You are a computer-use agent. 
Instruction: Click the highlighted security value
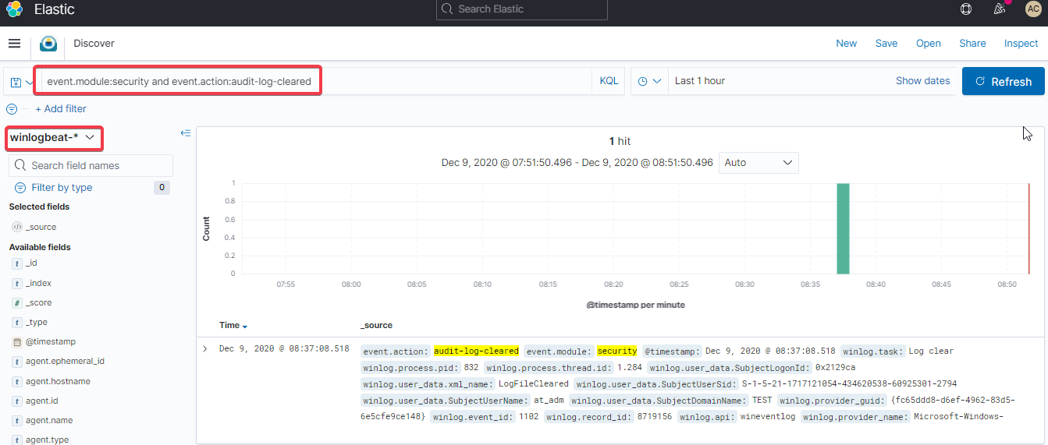coord(617,351)
